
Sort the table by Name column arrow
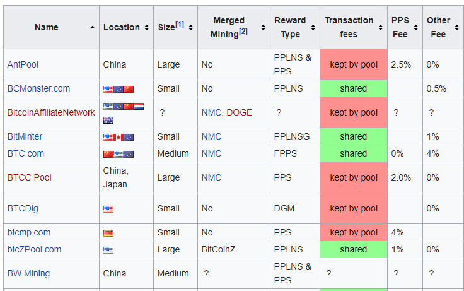(x=92, y=28)
